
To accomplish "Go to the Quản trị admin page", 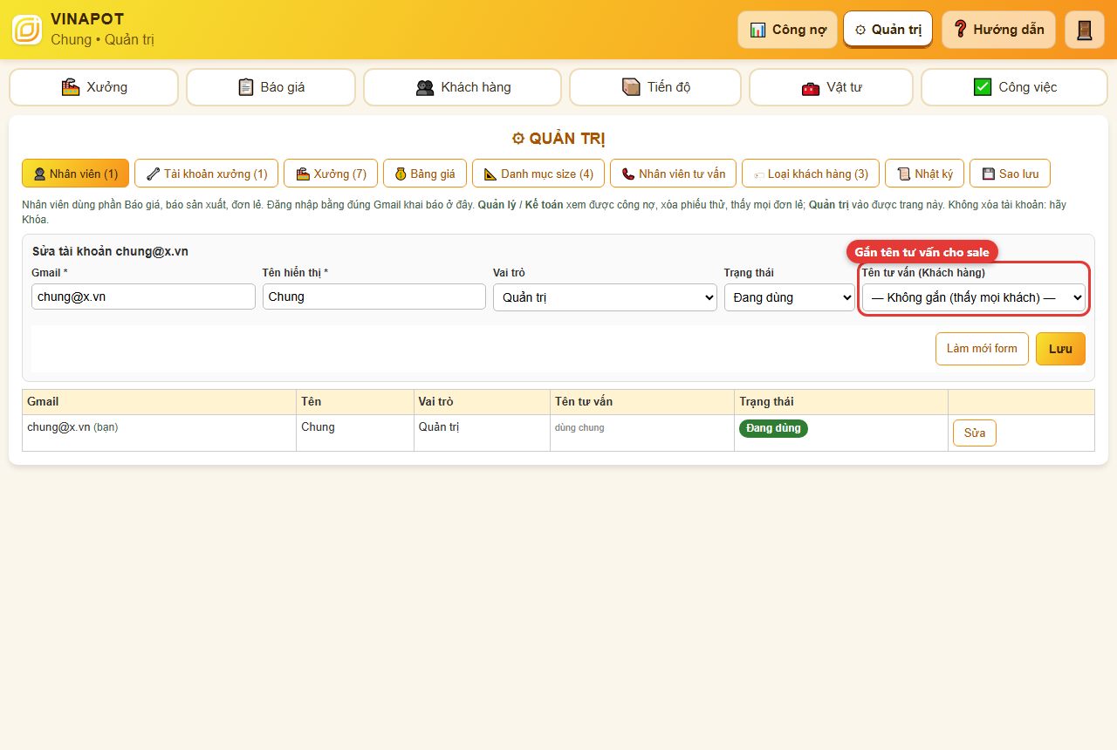I will point(887,30).
